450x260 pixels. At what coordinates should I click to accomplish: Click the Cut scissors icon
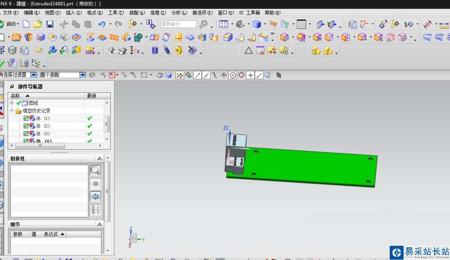tap(63, 24)
